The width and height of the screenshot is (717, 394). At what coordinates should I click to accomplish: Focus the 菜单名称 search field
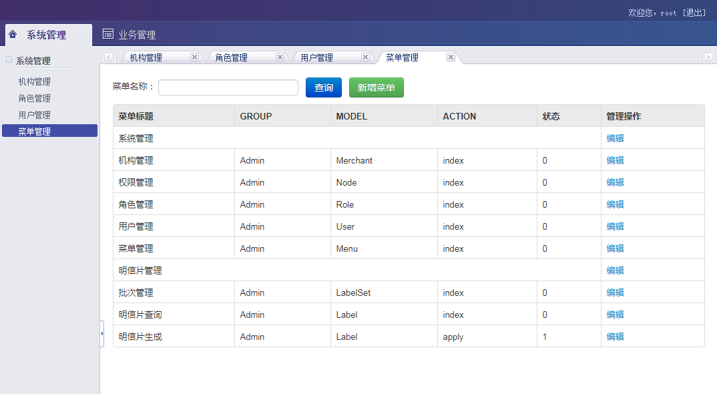point(228,87)
